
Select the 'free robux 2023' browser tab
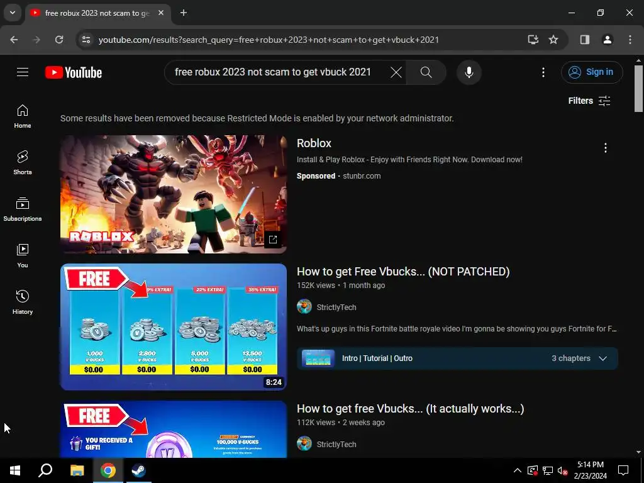97,13
